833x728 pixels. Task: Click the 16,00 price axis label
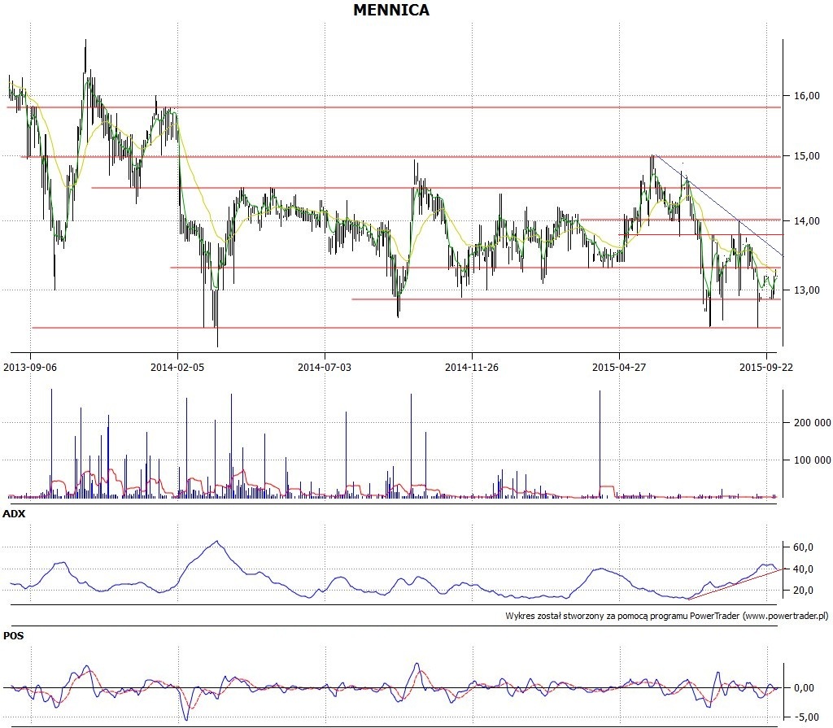click(x=807, y=96)
